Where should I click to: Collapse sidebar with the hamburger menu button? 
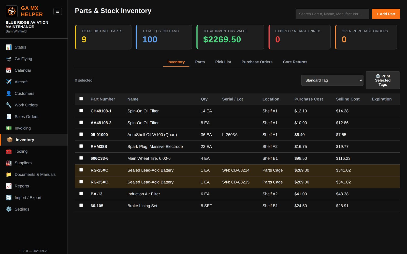57,11
